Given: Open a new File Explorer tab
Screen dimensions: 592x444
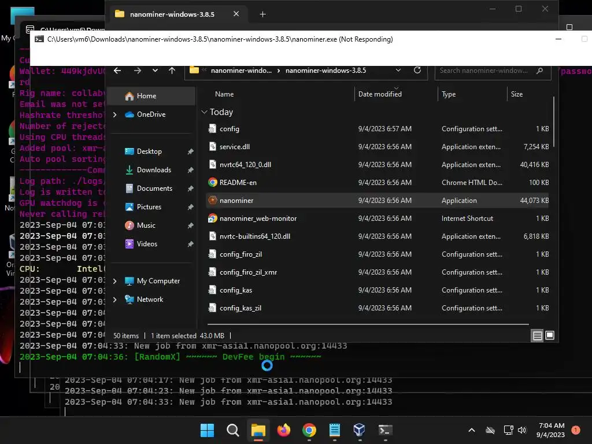Looking at the screenshot, I should [x=263, y=14].
